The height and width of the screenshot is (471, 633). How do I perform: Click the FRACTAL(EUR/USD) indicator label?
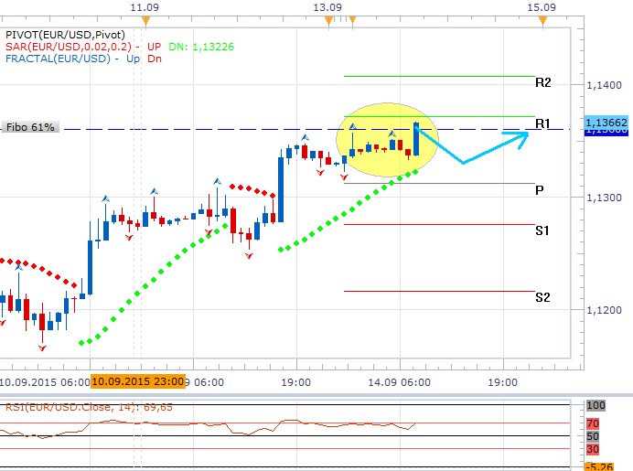click(x=57, y=59)
